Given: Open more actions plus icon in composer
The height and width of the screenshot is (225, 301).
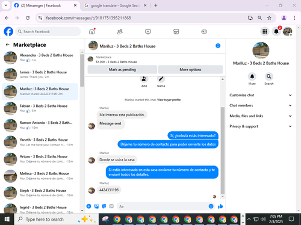Looking at the screenshot, I should (x=88, y=206).
